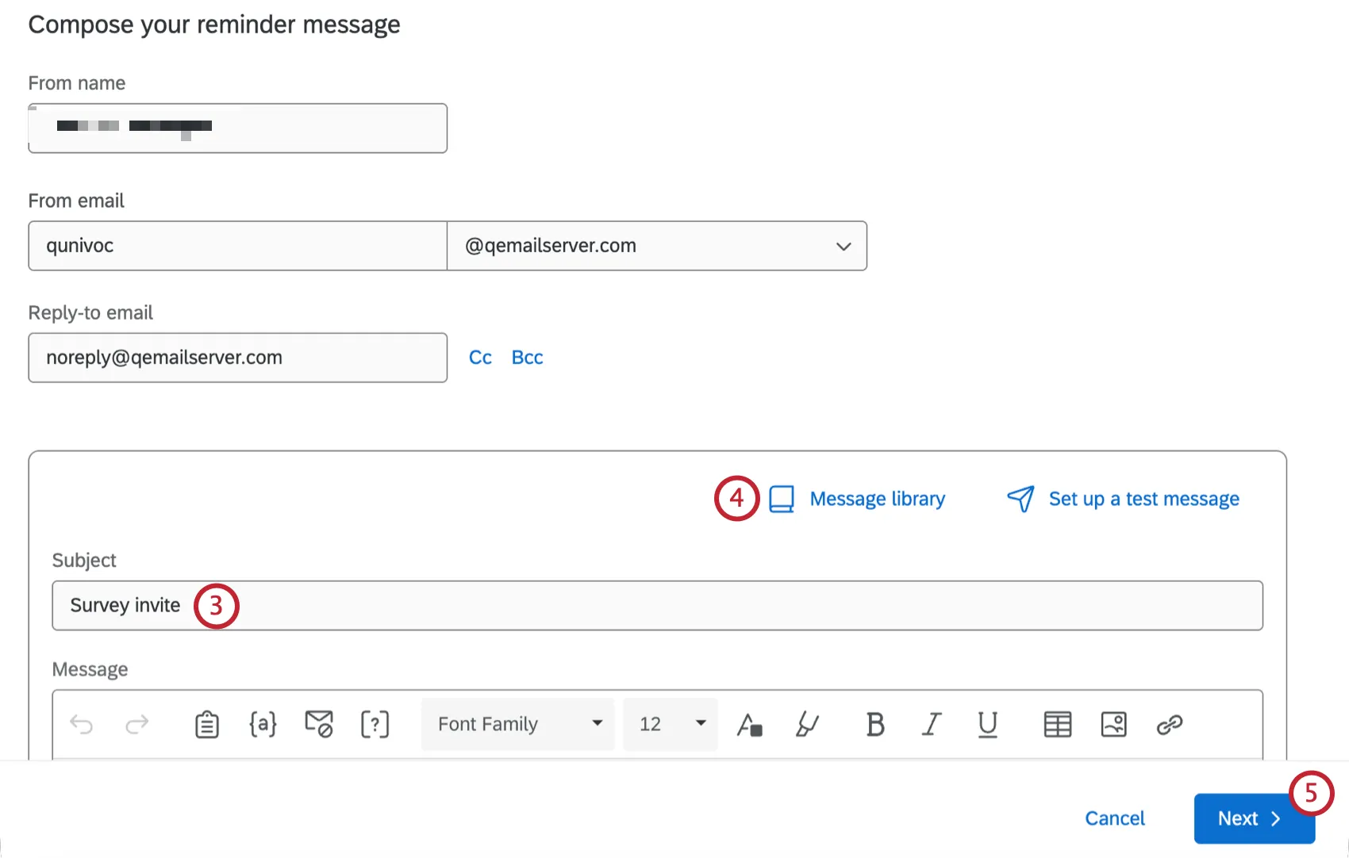This screenshot has height=858, width=1349.
Task: Click the paper plane test message icon
Action: click(1020, 499)
